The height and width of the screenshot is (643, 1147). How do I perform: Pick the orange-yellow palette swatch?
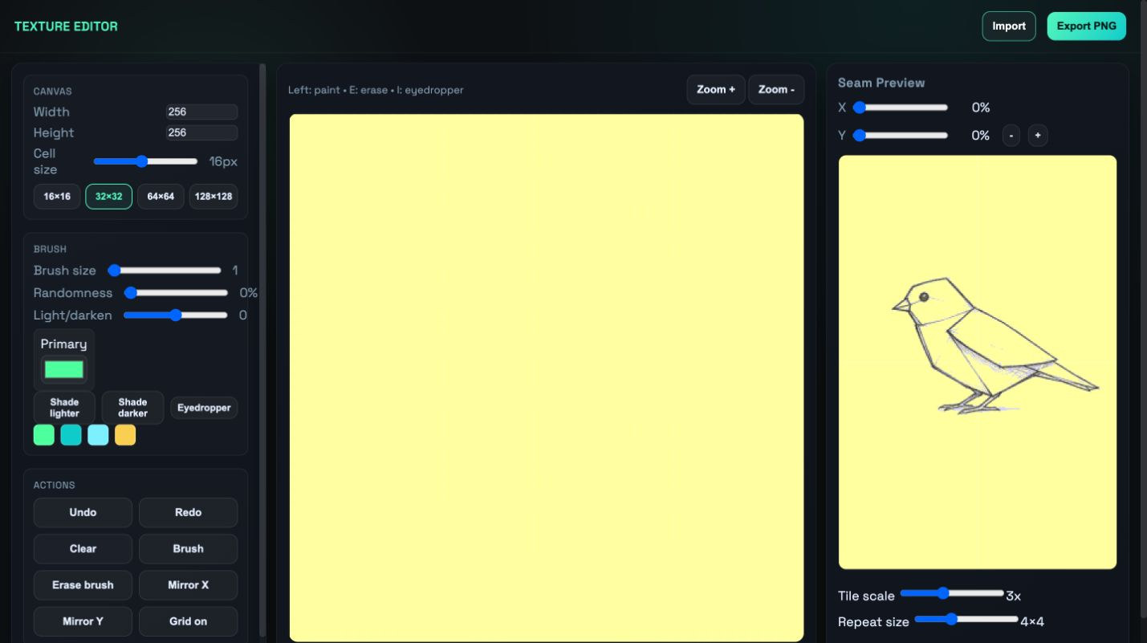point(125,435)
